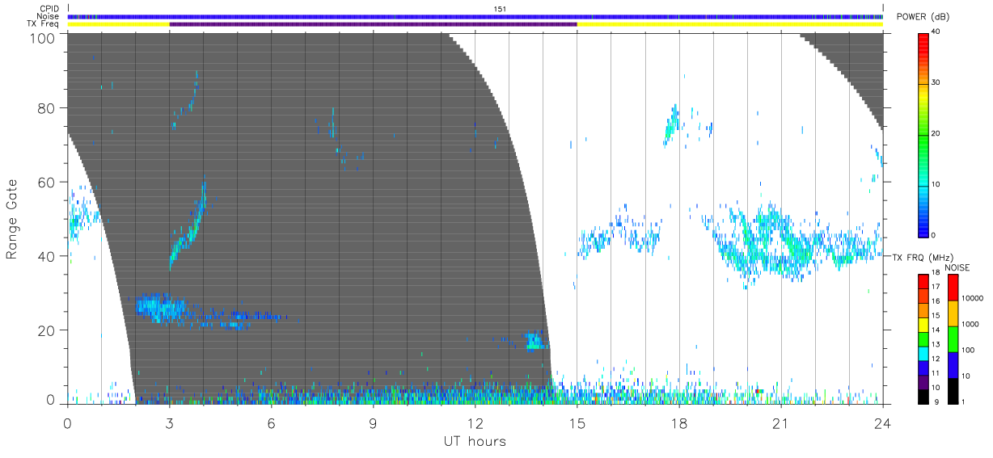Click the cyan swatch of TX FRQ colorbar
The width and height of the screenshot is (993, 458).
coord(923,355)
